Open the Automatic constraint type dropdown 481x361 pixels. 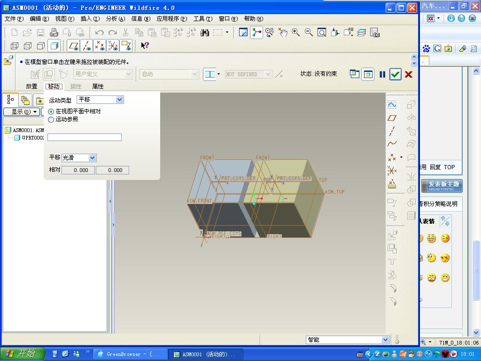click(169, 74)
